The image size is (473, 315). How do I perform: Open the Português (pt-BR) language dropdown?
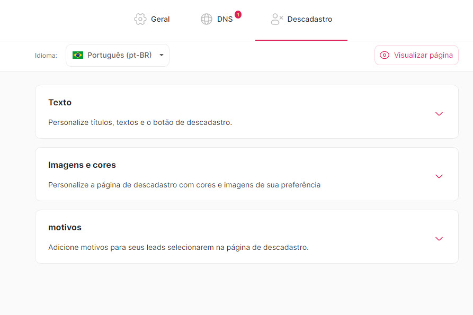tap(118, 55)
